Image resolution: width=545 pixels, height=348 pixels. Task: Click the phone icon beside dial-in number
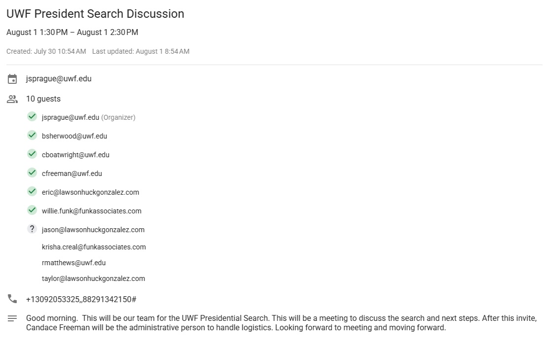tap(12, 299)
